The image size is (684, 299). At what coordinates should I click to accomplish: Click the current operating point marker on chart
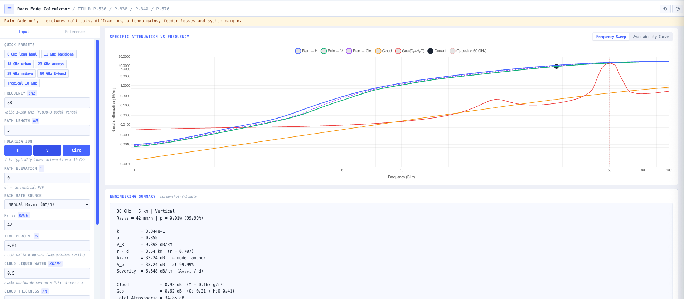556,66
